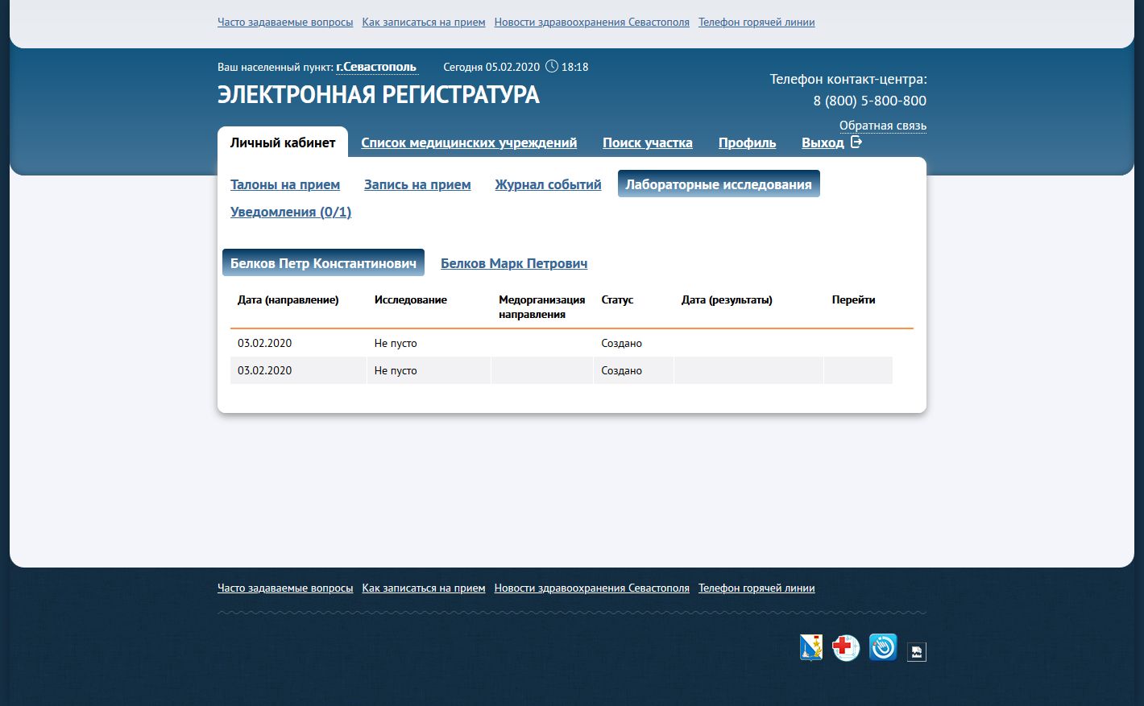This screenshot has width=1144, height=706.
Task: Open the Журнал событий tab
Action: click(x=548, y=184)
